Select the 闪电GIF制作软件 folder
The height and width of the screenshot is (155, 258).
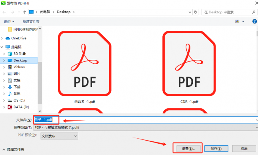23,29
